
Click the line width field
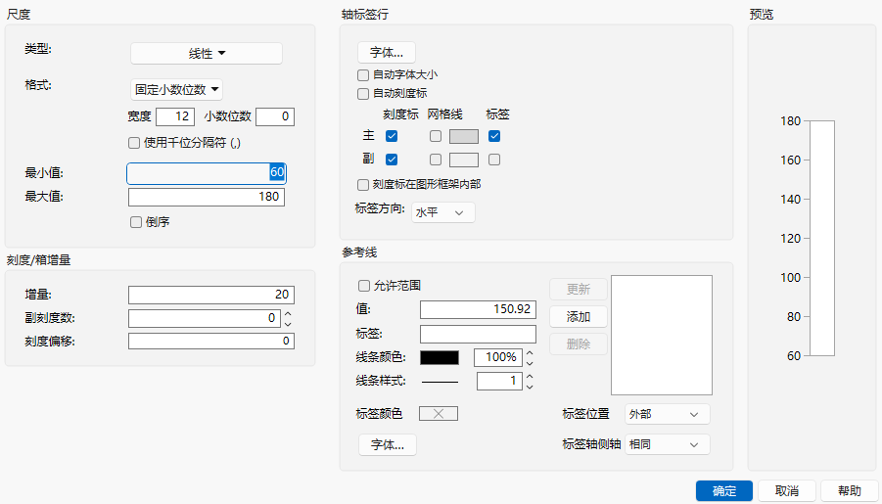pyautogui.click(x=499, y=381)
